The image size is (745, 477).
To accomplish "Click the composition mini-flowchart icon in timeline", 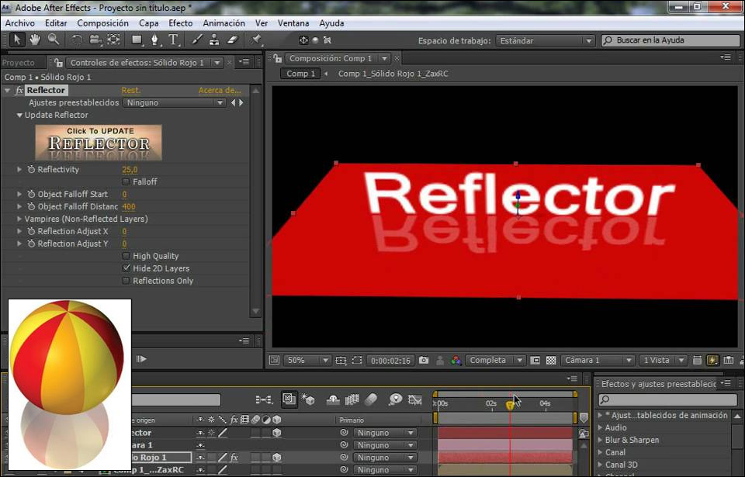I will point(264,400).
